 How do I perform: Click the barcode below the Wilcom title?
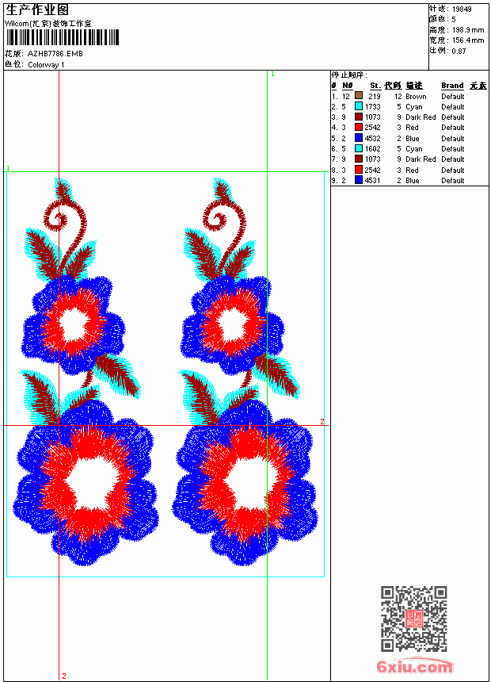coord(62,37)
